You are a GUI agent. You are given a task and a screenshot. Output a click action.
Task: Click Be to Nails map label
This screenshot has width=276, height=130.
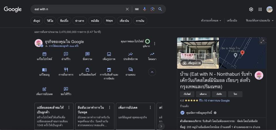(x=231, y=50)
